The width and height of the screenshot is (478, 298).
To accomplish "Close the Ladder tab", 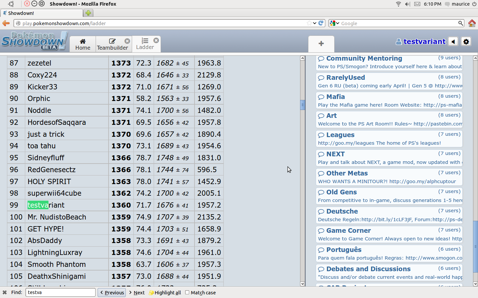I will pyautogui.click(x=156, y=40).
